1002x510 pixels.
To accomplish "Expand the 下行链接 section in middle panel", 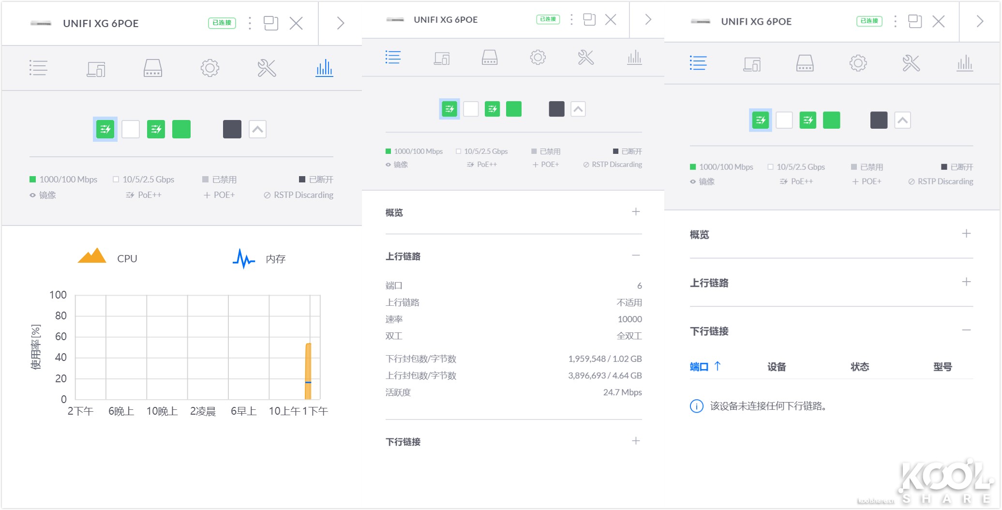I will click(x=636, y=441).
